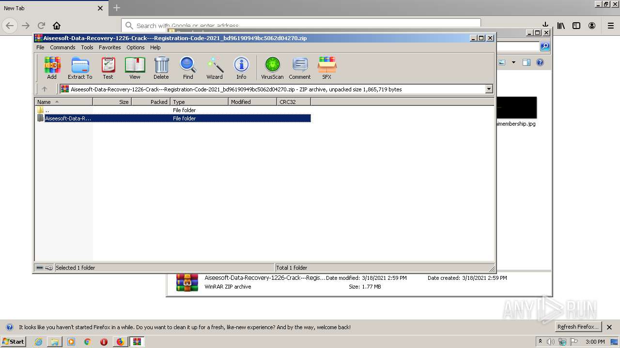The image size is (620, 348).
Task: Reload the Firefox page
Action: [x=41, y=26]
